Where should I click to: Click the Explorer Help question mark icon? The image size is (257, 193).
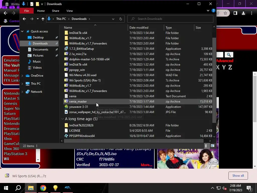click(x=213, y=11)
